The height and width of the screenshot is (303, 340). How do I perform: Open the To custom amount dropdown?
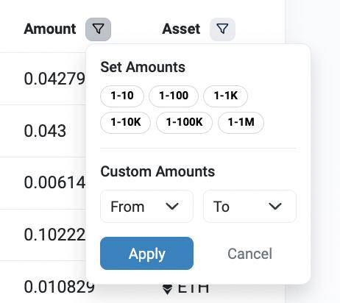249,207
